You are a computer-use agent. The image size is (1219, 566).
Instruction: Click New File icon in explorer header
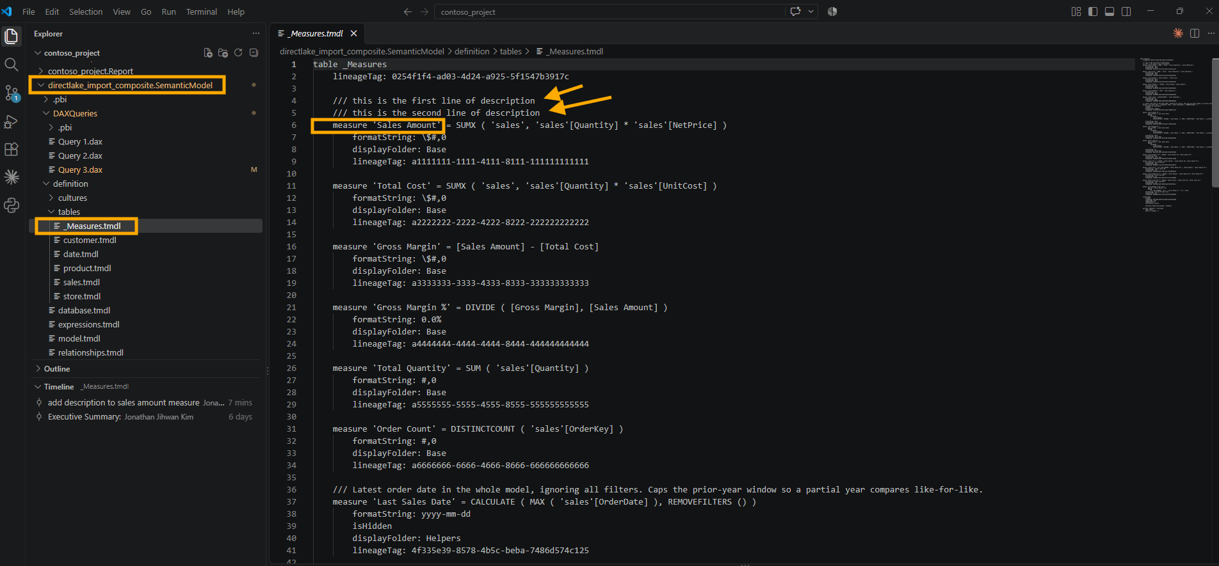click(208, 53)
